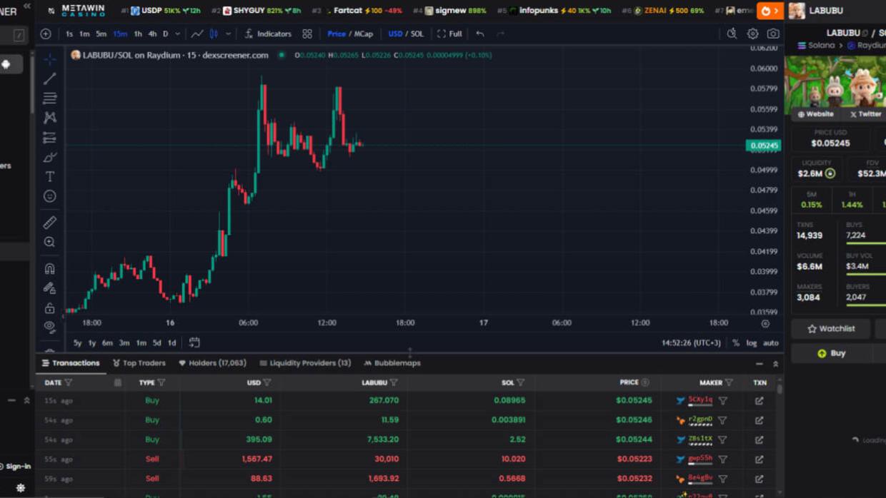886x498 pixels.
Task: Open transaction link for 14.01 USD buy
Action: tap(759, 401)
